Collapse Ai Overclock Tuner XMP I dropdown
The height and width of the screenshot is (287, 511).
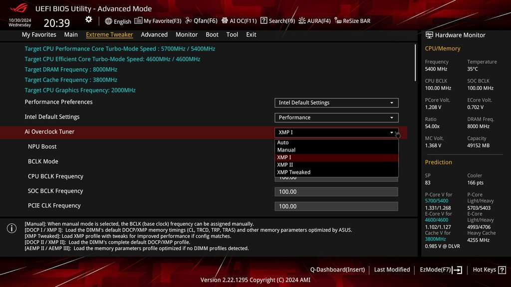pyautogui.click(x=336, y=133)
